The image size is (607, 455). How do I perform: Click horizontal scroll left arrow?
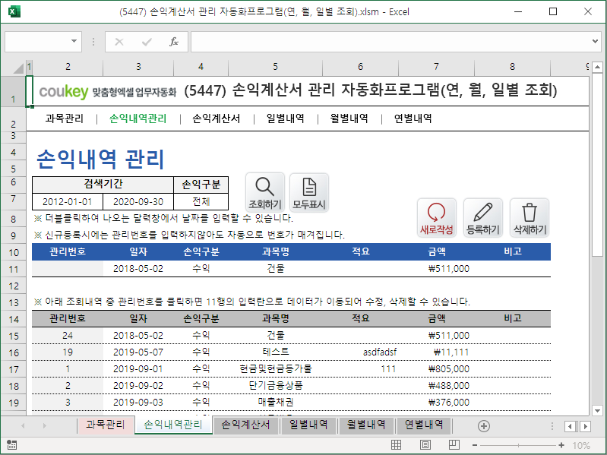point(570,426)
